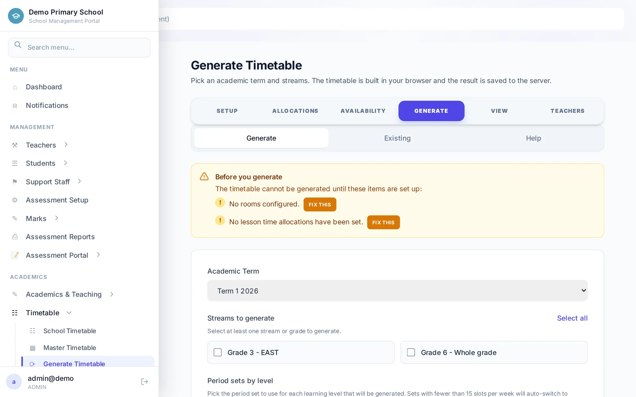Viewport: 636px width, 397px height.
Task: Expand the Assessment Portal submenu chevron
Action: click(x=98, y=255)
